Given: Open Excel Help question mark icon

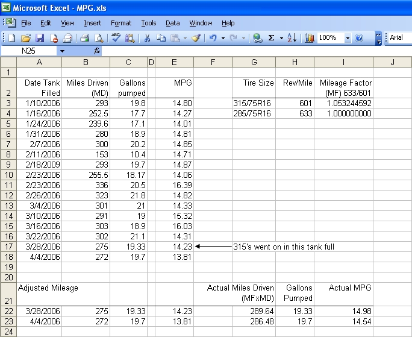Looking at the screenshot, I should tap(359, 38).
